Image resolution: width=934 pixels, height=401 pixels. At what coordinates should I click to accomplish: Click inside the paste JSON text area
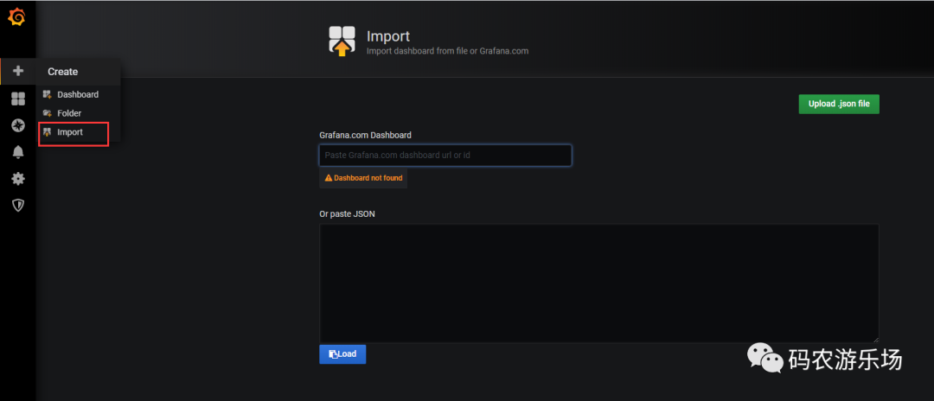click(599, 283)
